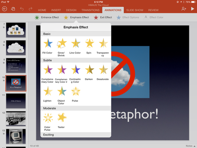The image size is (197, 148).
Task: Redo the last action
Action: coord(31,9)
